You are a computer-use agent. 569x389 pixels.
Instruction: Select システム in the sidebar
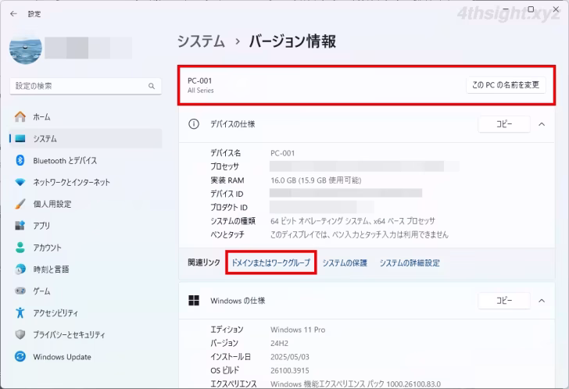[86, 138]
